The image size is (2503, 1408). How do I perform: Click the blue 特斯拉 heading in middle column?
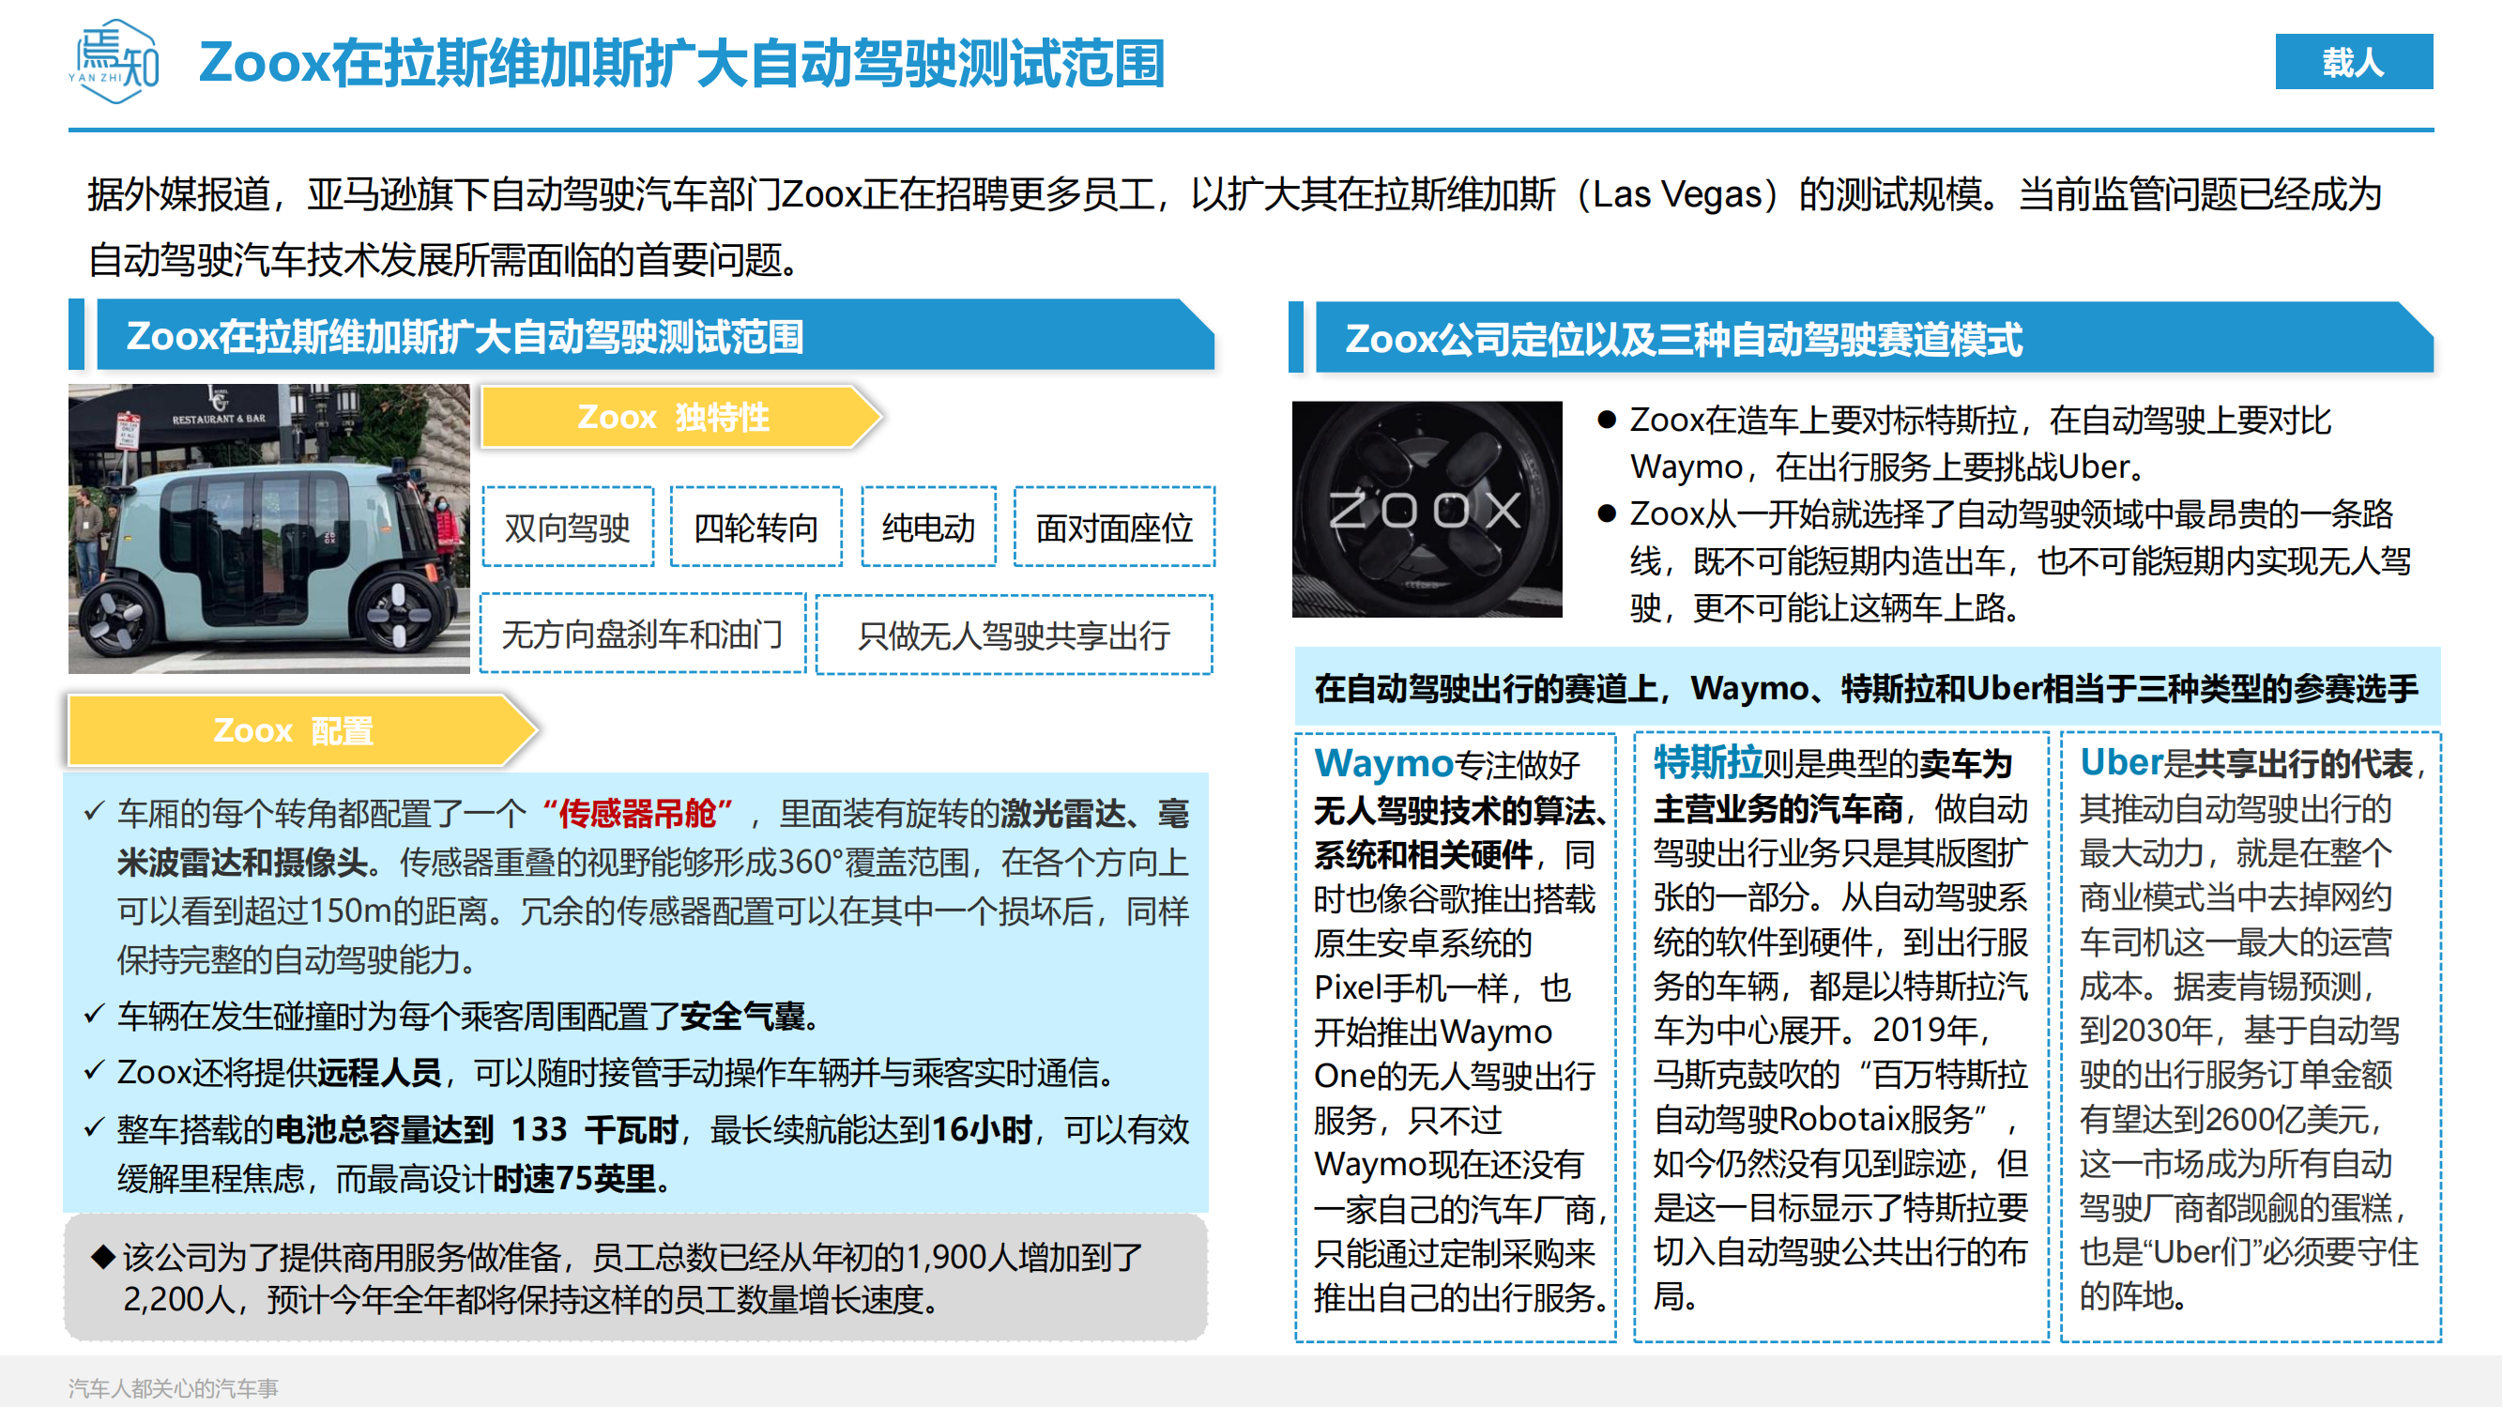point(1708,763)
